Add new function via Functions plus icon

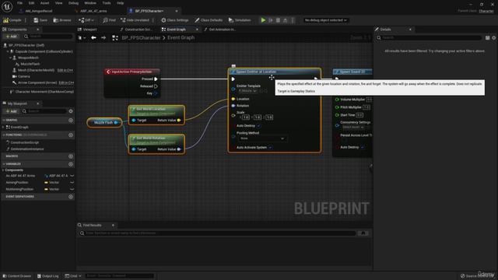tap(71, 135)
